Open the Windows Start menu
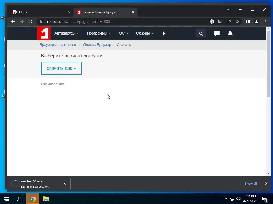 pyautogui.click(x=6, y=199)
